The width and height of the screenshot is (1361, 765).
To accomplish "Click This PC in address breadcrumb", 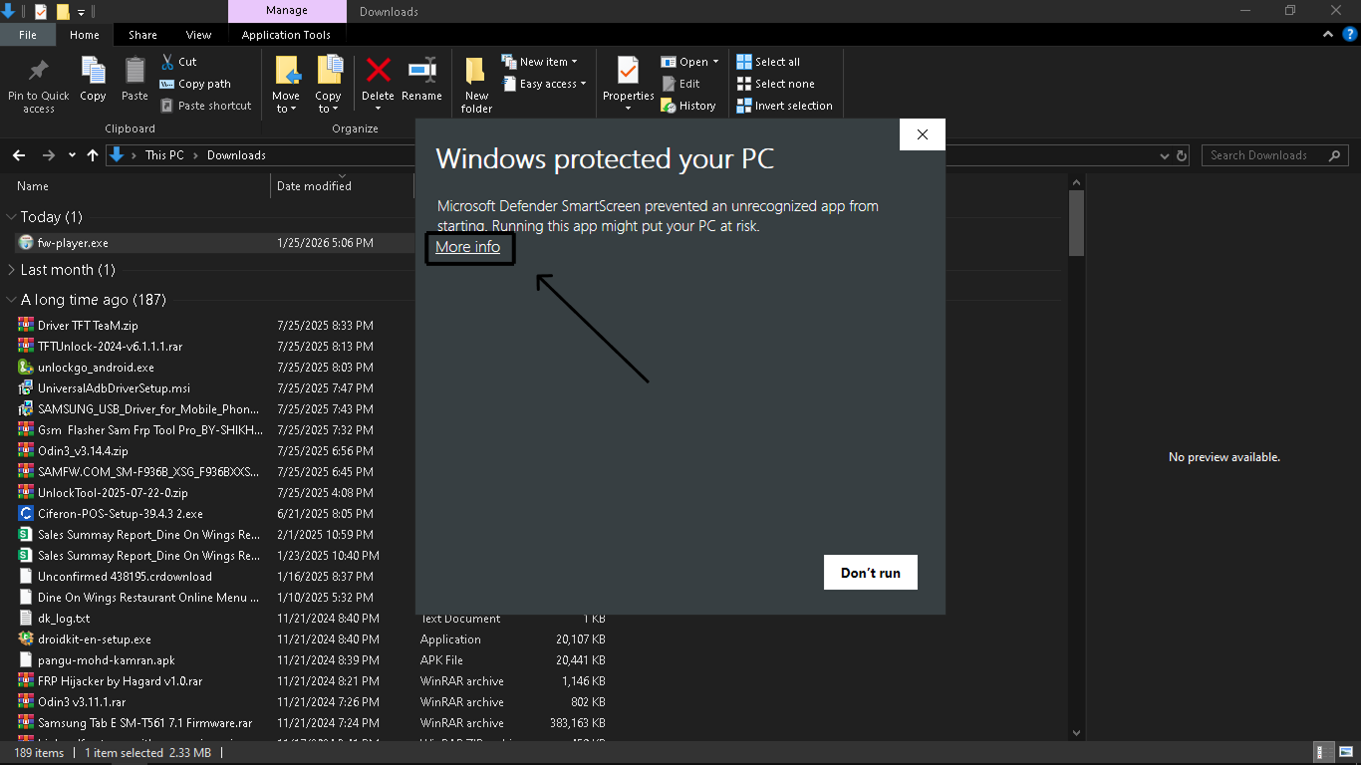I will pyautogui.click(x=164, y=155).
